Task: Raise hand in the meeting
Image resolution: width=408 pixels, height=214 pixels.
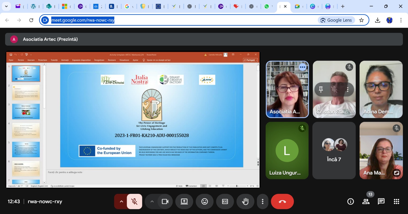Action: (x=245, y=202)
